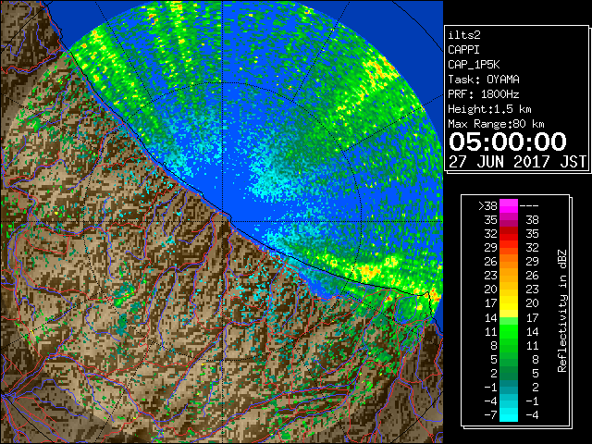
Task: Click the 05:00:00 timestamp
Action: (508, 142)
